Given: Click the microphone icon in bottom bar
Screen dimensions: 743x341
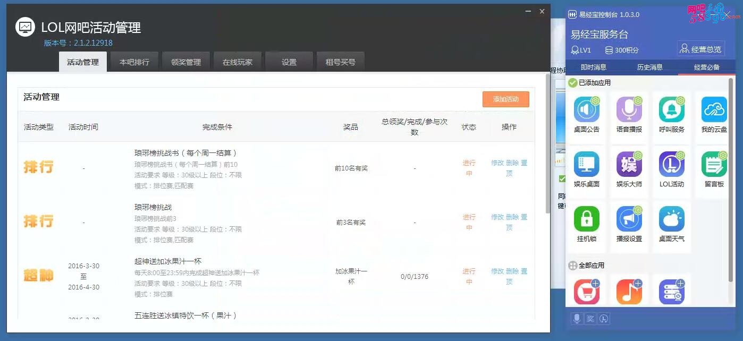Looking at the screenshot, I should [577, 319].
